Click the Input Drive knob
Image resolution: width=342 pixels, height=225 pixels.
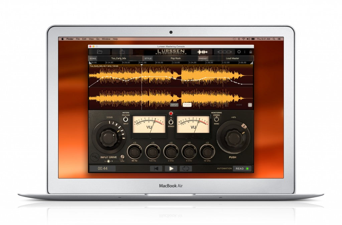[109, 138]
